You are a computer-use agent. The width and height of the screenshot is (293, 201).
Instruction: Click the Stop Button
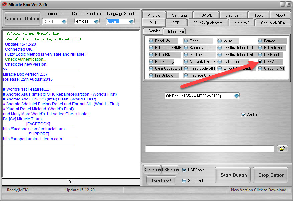(271, 175)
